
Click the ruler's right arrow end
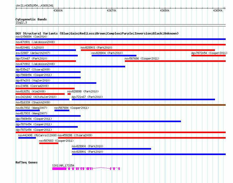(x=225, y=8)
